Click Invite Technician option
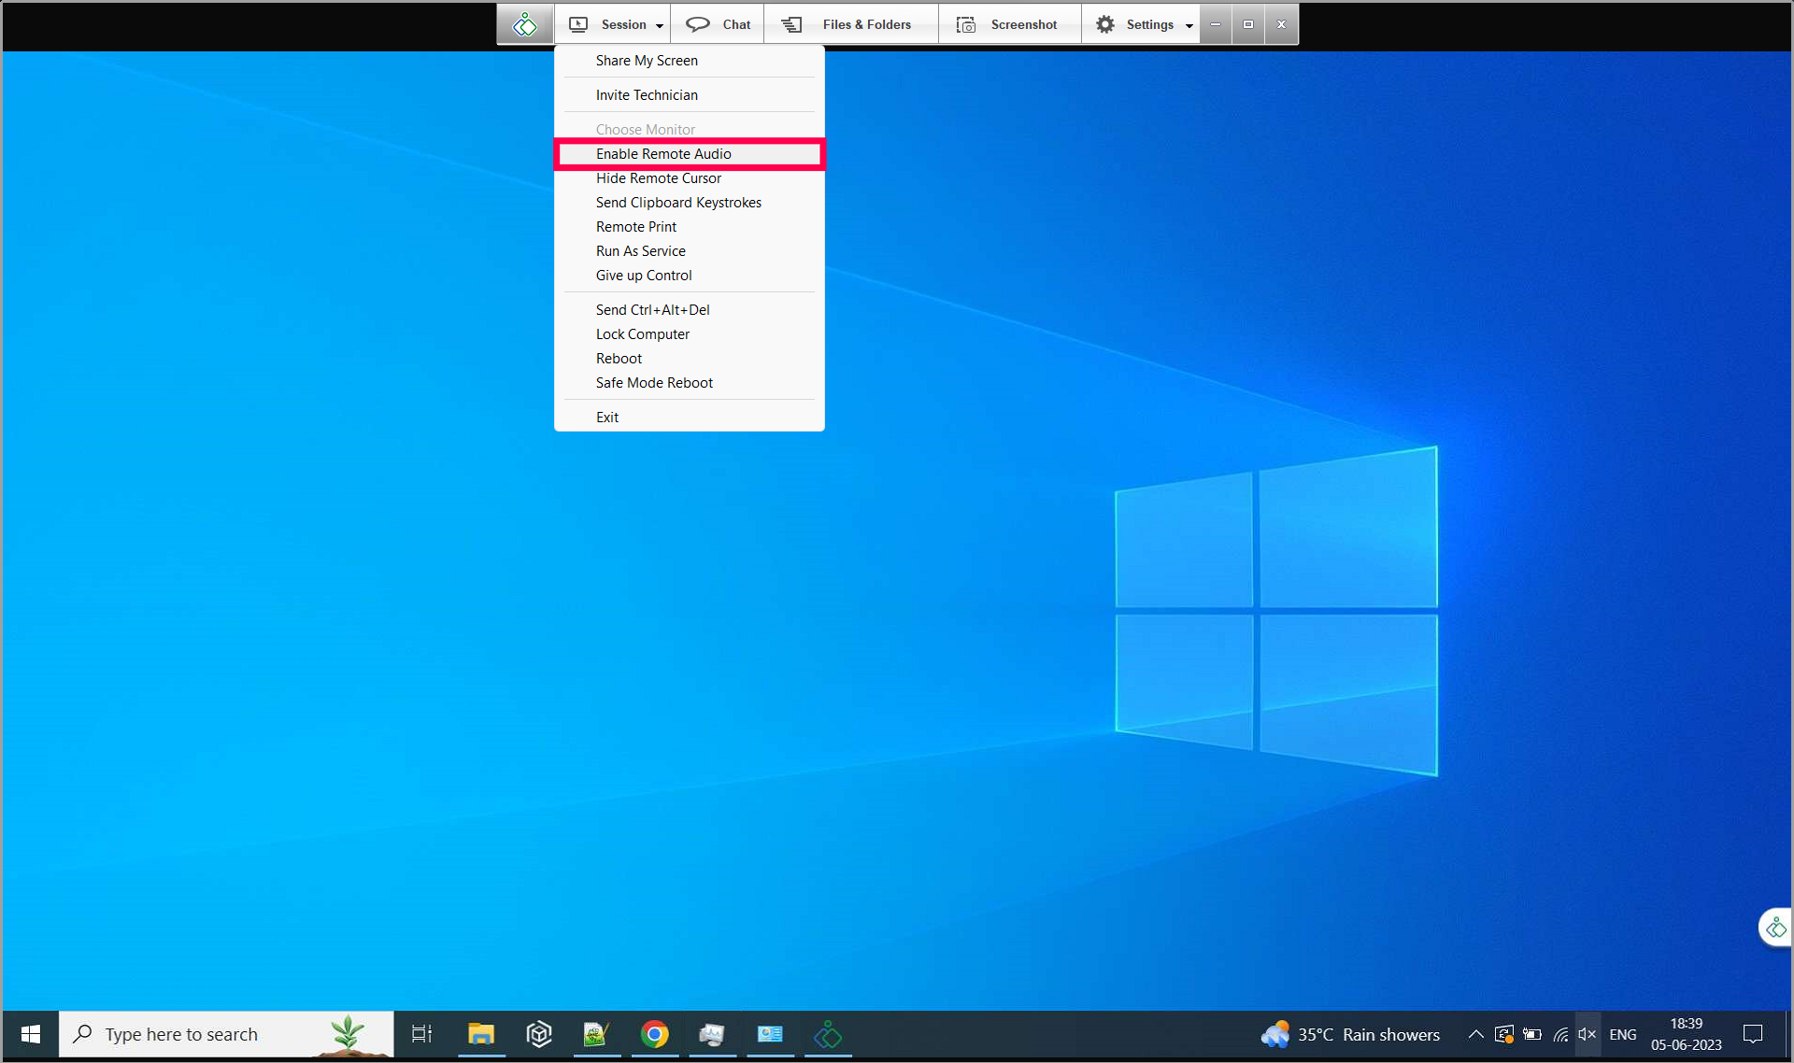Viewport: 1794px width, 1063px height. click(x=647, y=95)
